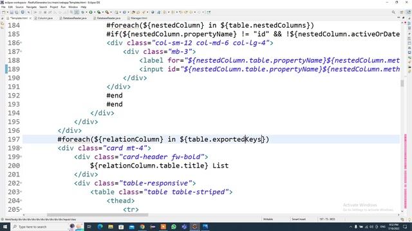Click the taskbar 'Type here to search' box
Viewport: 412px width, 231px height.
click(x=39, y=227)
